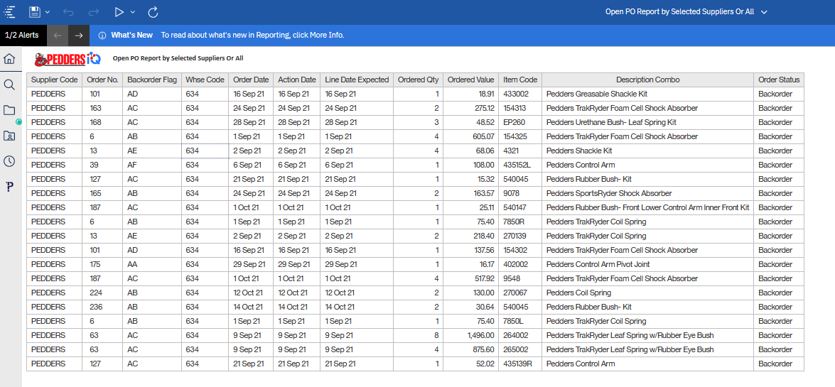
Task: Click the Save icon
Action: pyautogui.click(x=35, y=11)
